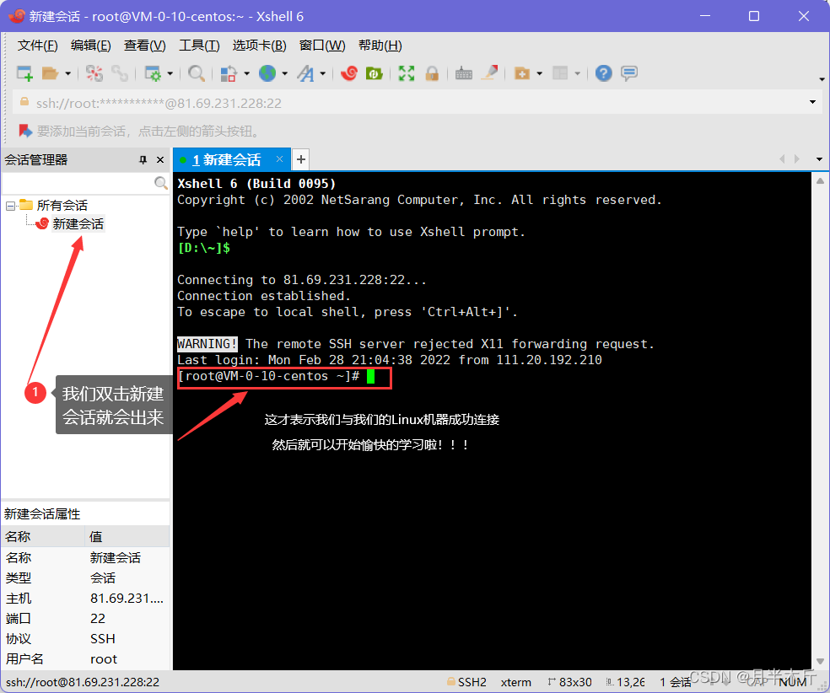Click the Font toolbar icon
830x693 pixels.
305,73
